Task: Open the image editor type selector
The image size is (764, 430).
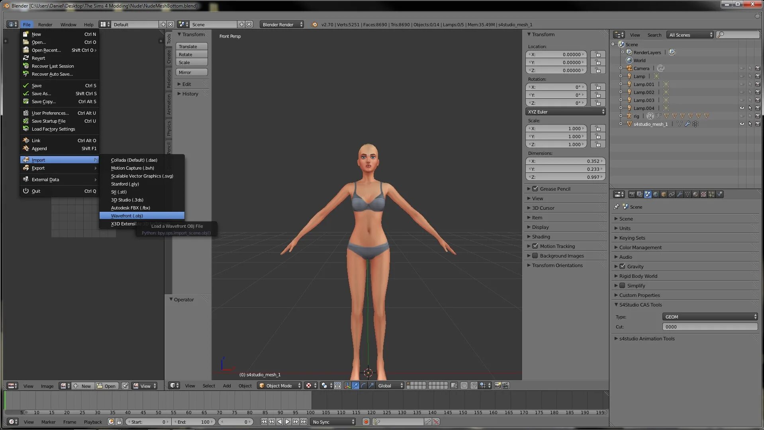Action: tap(13, 386)
